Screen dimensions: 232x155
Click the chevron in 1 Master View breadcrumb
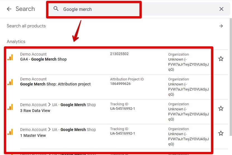[49, 129]
